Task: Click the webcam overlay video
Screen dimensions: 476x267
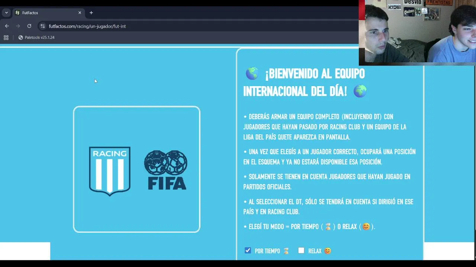Action: coord(417,33)
